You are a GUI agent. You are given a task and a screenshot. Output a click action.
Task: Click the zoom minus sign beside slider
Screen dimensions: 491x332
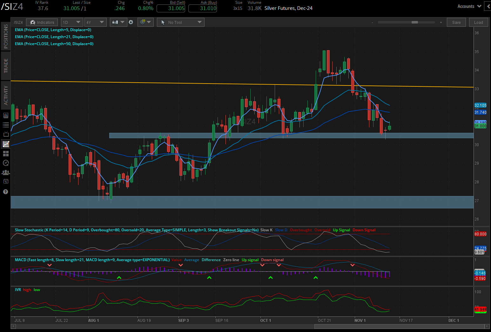point(373,22)
